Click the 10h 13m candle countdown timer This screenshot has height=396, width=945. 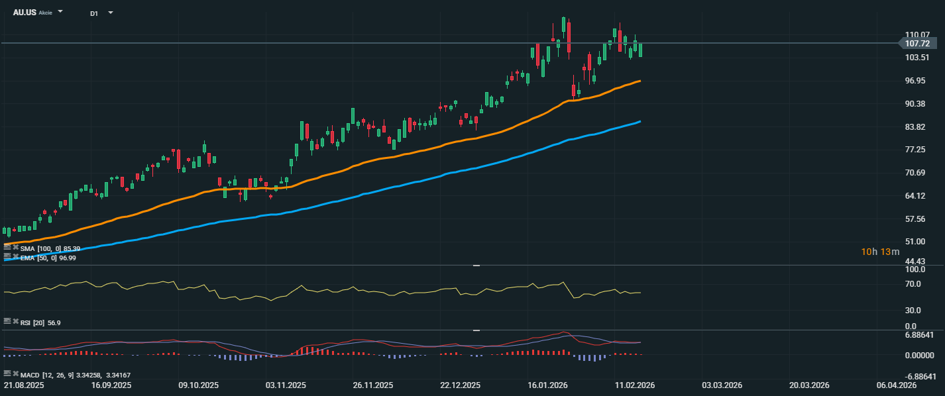click(880, 252)
